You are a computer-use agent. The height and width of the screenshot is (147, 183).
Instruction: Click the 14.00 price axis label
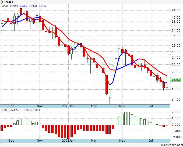176,100
